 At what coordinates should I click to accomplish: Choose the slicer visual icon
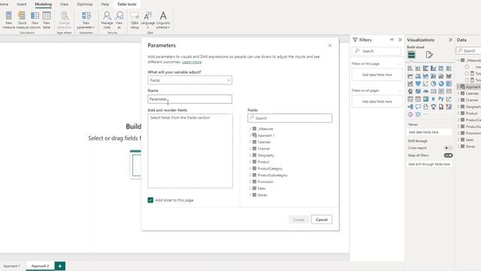tap(410, 99)
